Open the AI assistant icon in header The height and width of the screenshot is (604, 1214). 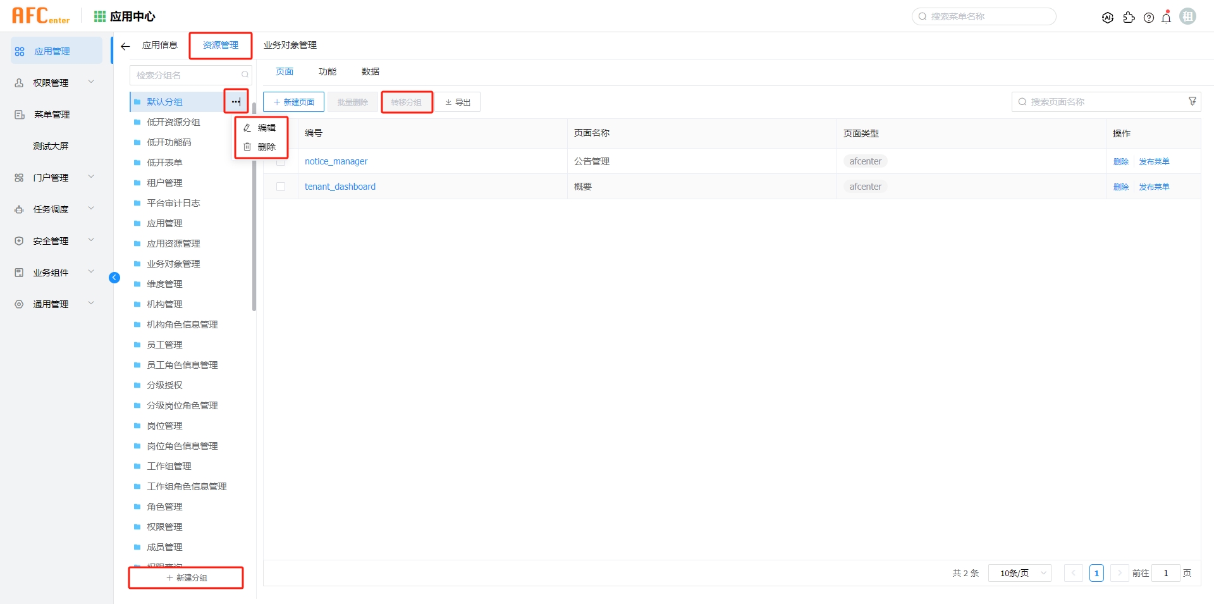[x=1107, y=18]
